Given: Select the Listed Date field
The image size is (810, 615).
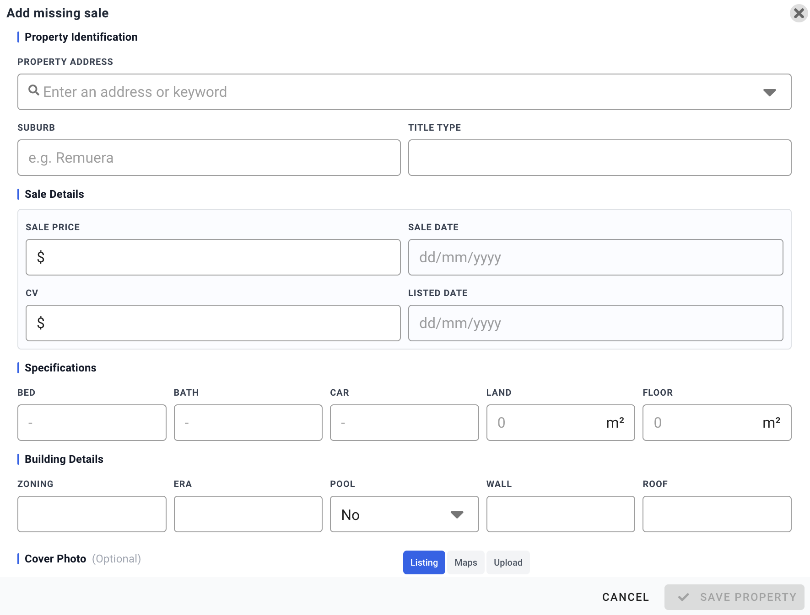Looking at the screenshot, I should coord(595,323).
